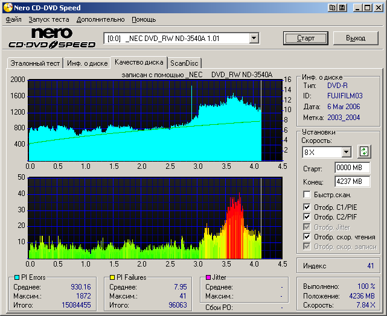Click the Выход button
Viewport: 387px width, 316px height.
tap(356, 38)
